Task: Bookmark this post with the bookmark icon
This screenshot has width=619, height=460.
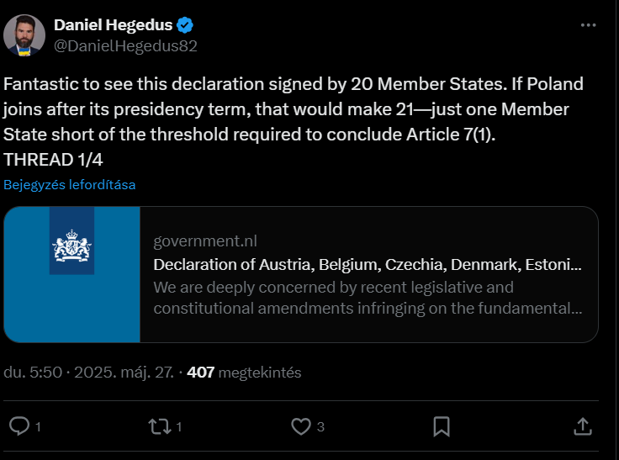Action: [442, 426]
